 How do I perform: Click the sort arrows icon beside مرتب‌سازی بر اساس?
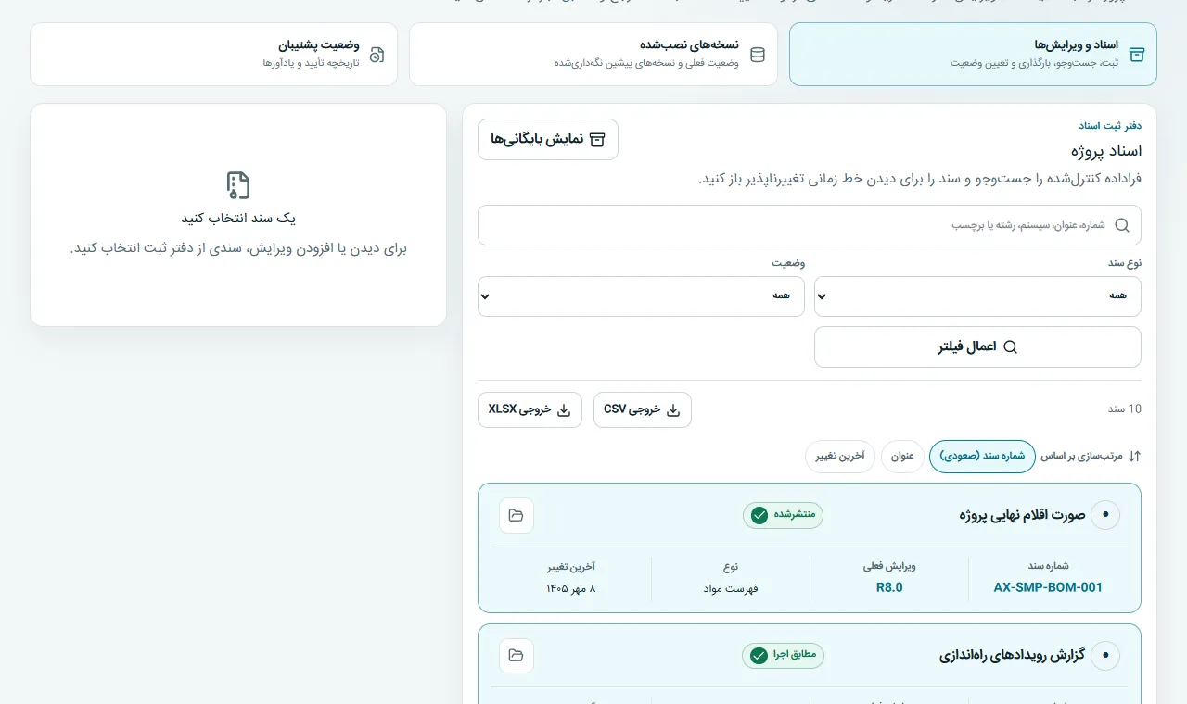click(x=1134, y=456)
